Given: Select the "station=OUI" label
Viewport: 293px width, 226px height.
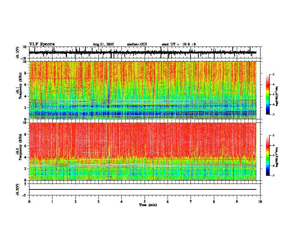Looking at the screenshot, I should pyautogui.click(x=137, y=44).
